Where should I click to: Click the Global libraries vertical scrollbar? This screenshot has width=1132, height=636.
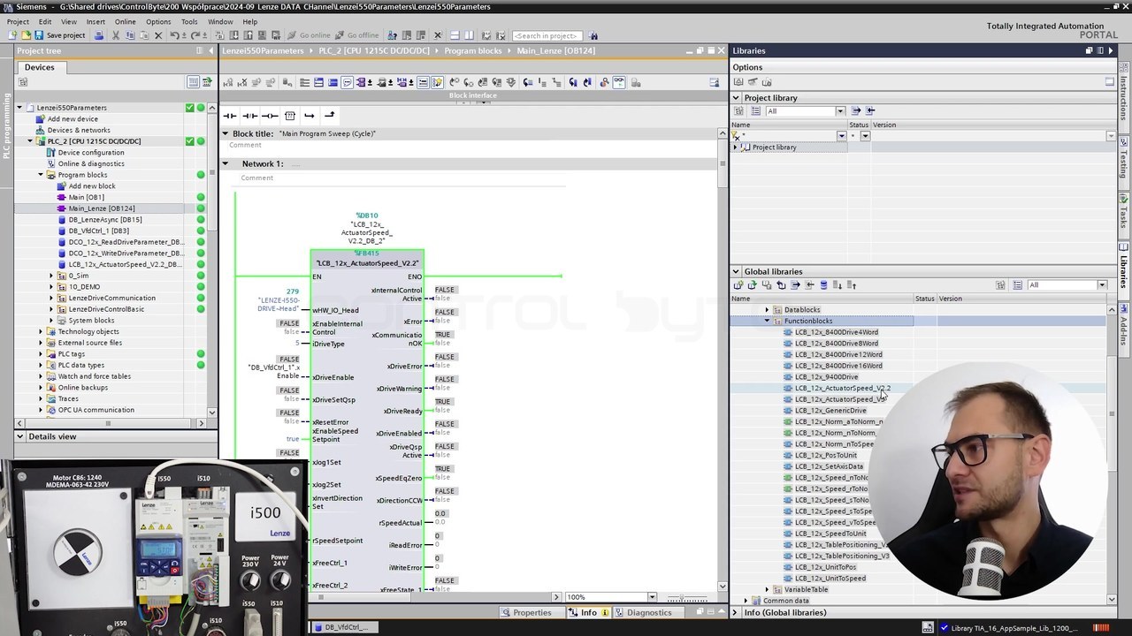(x=1112, y=455)
